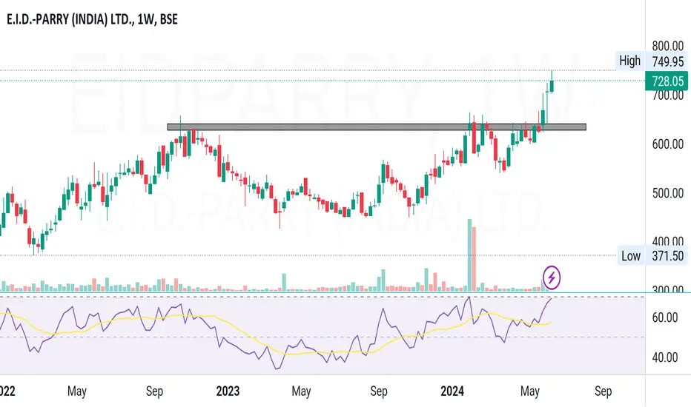Click the 2023 label on time axis
This screenshot has width=691, height=407.
pyautogui.click(x=228, y=391)
